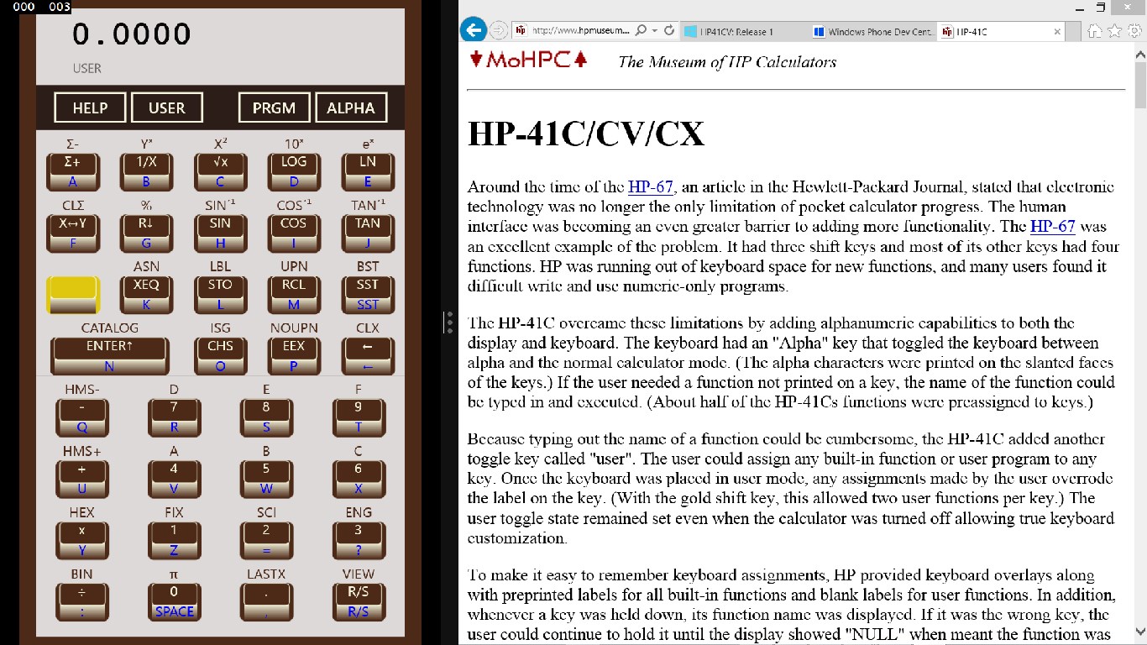Tap the multiply key labeled Y

point(81,540)
